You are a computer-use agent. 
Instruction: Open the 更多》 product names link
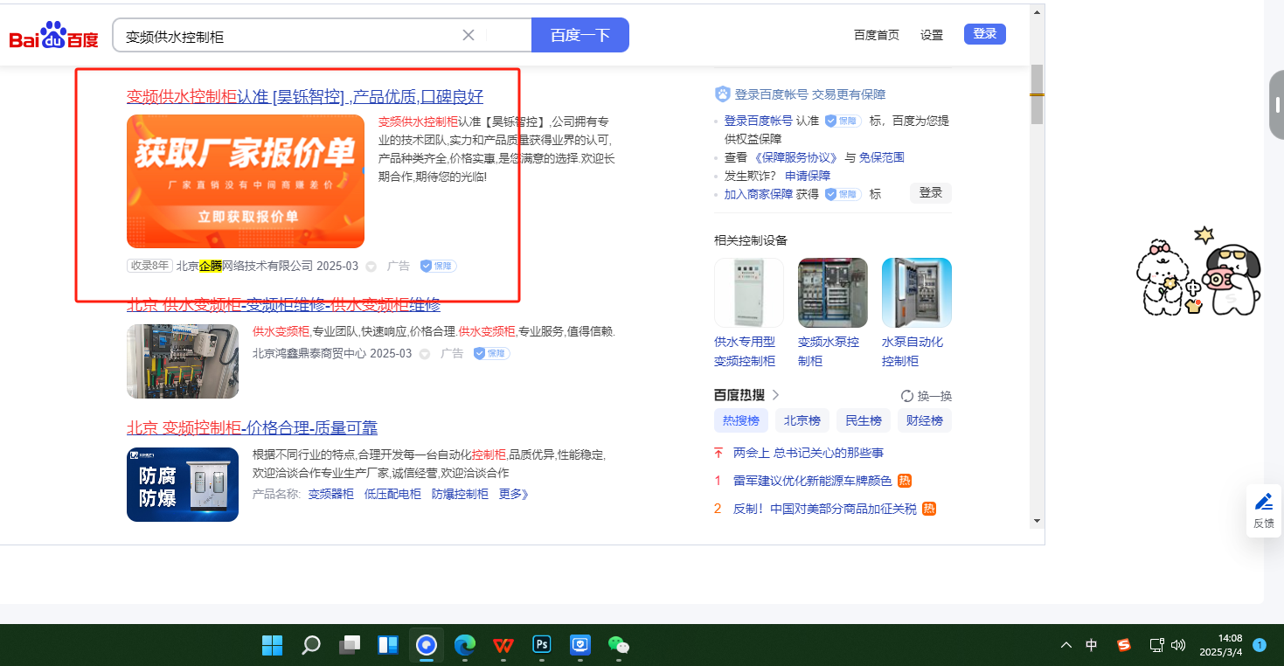(514, 494)
